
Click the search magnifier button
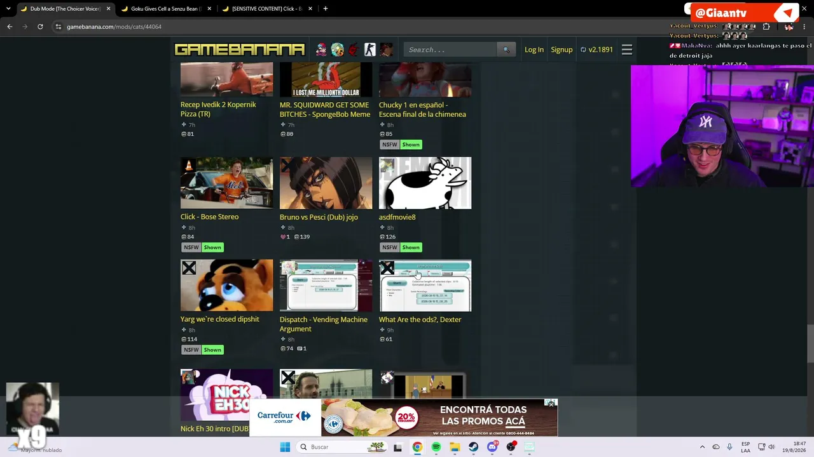[506, 50]
